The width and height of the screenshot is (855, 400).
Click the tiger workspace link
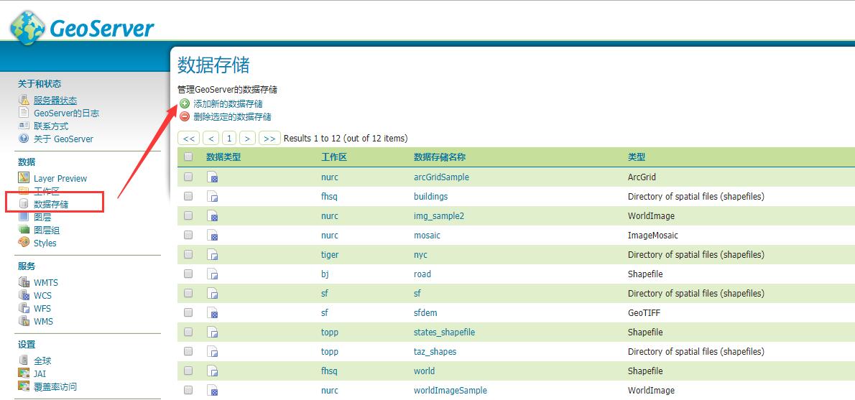(330, 254)
